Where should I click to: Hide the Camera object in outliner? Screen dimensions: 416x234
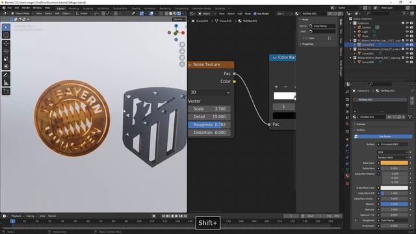pyautogui.click(x=408, y=27)
